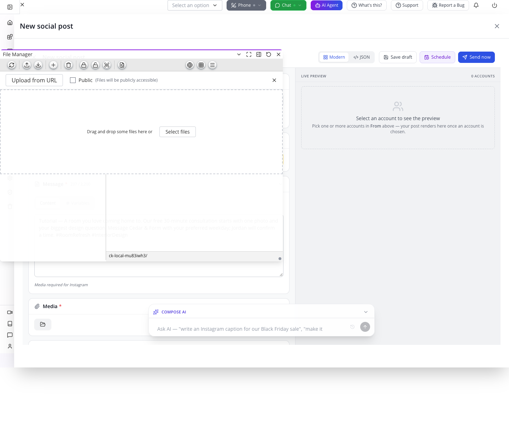Expand the Phone status dropdown
Viewport: 509px width, 424px height.
(259, 5)
